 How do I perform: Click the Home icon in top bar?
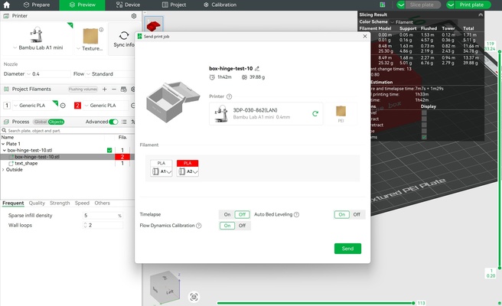pyautogui.click(x=6, y=5)
